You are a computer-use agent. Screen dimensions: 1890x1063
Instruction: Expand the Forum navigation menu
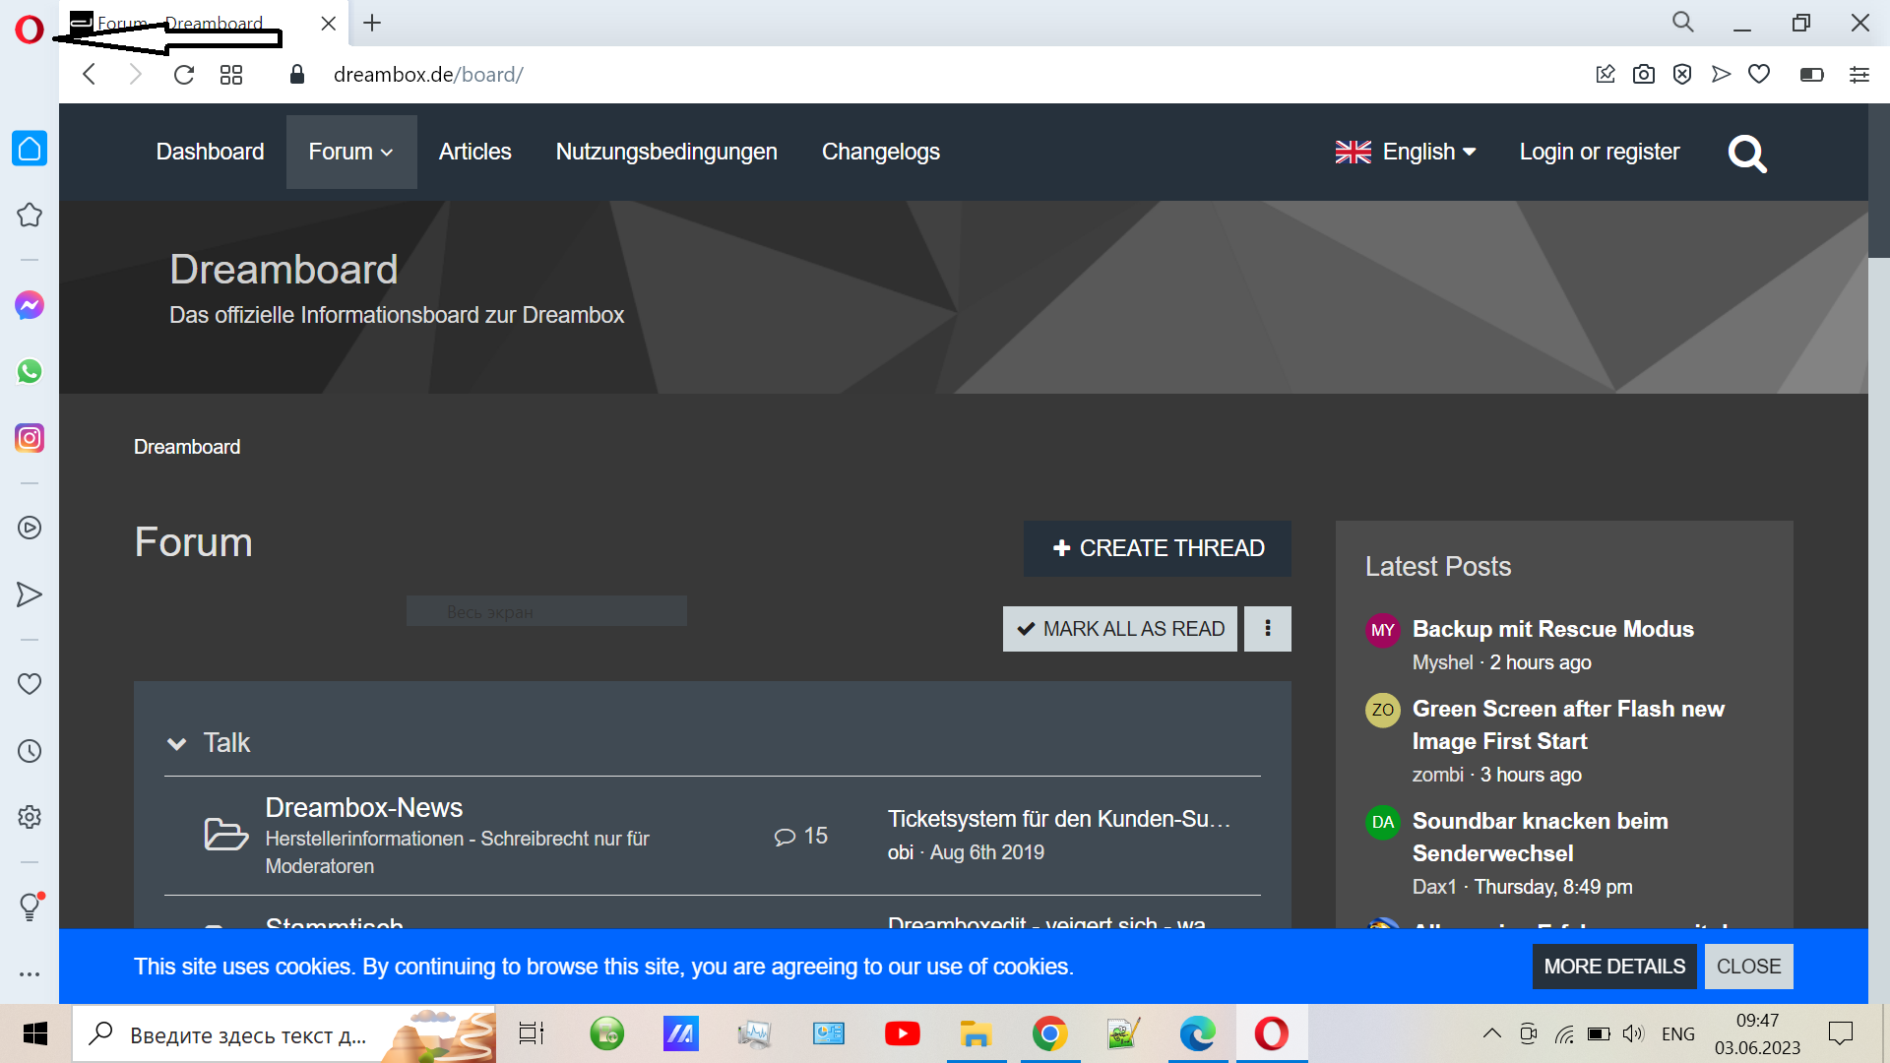tap(351, 152)
